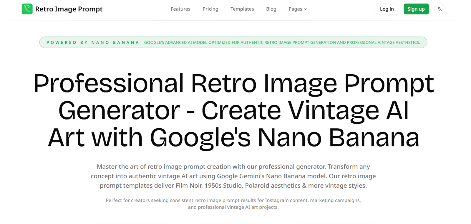This screenshot has width=471, height=224.
Task: Click the paragraph line starting Master the art
Action: 233,167
